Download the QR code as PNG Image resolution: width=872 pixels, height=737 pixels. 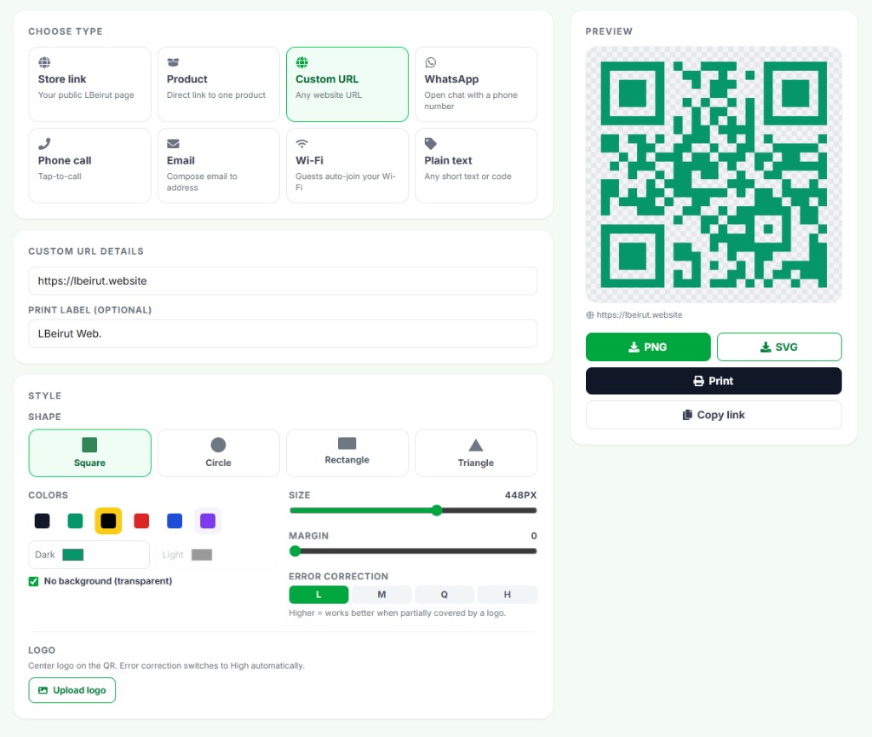[x=648, y=347]
